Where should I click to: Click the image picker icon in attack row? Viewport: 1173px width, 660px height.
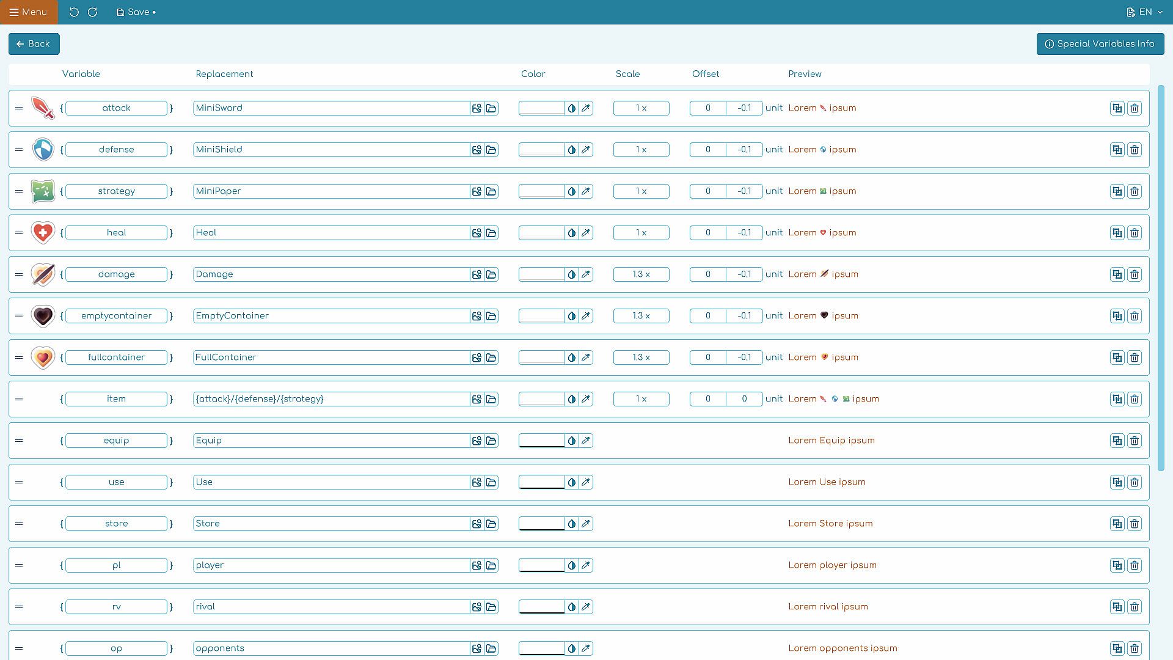pyautogui.click(x=477, y=108)
